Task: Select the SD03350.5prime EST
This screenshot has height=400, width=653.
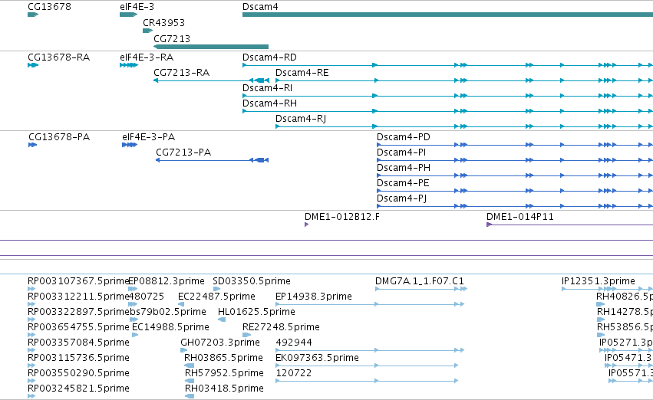Action: [x=216, y=289]
